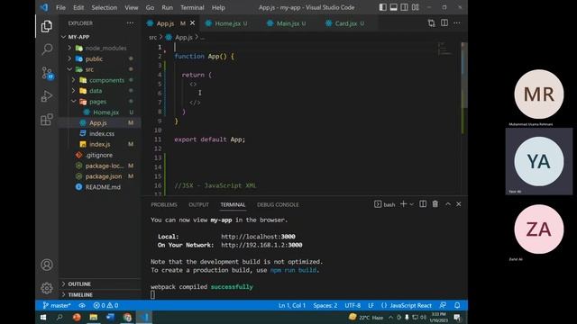Switch to the Main.jsx editor tab
The height and width of the screenshot is (324, 577).
click(288, 23)
